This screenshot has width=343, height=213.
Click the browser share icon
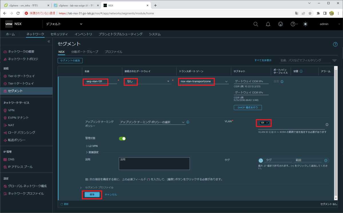303,13
